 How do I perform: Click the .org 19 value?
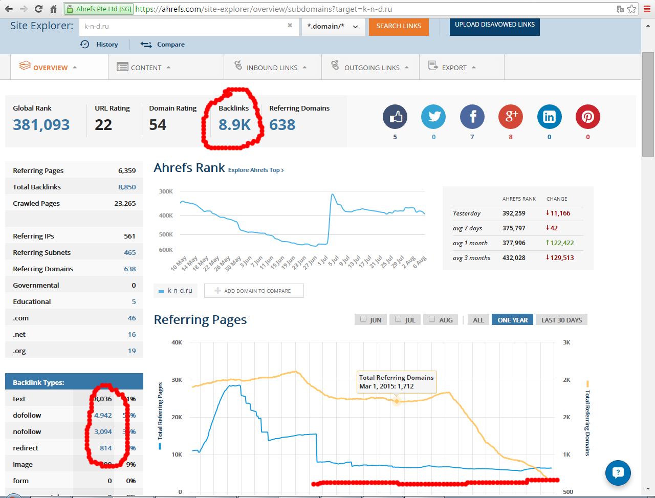pyautogui.click(x=132, y=351)
